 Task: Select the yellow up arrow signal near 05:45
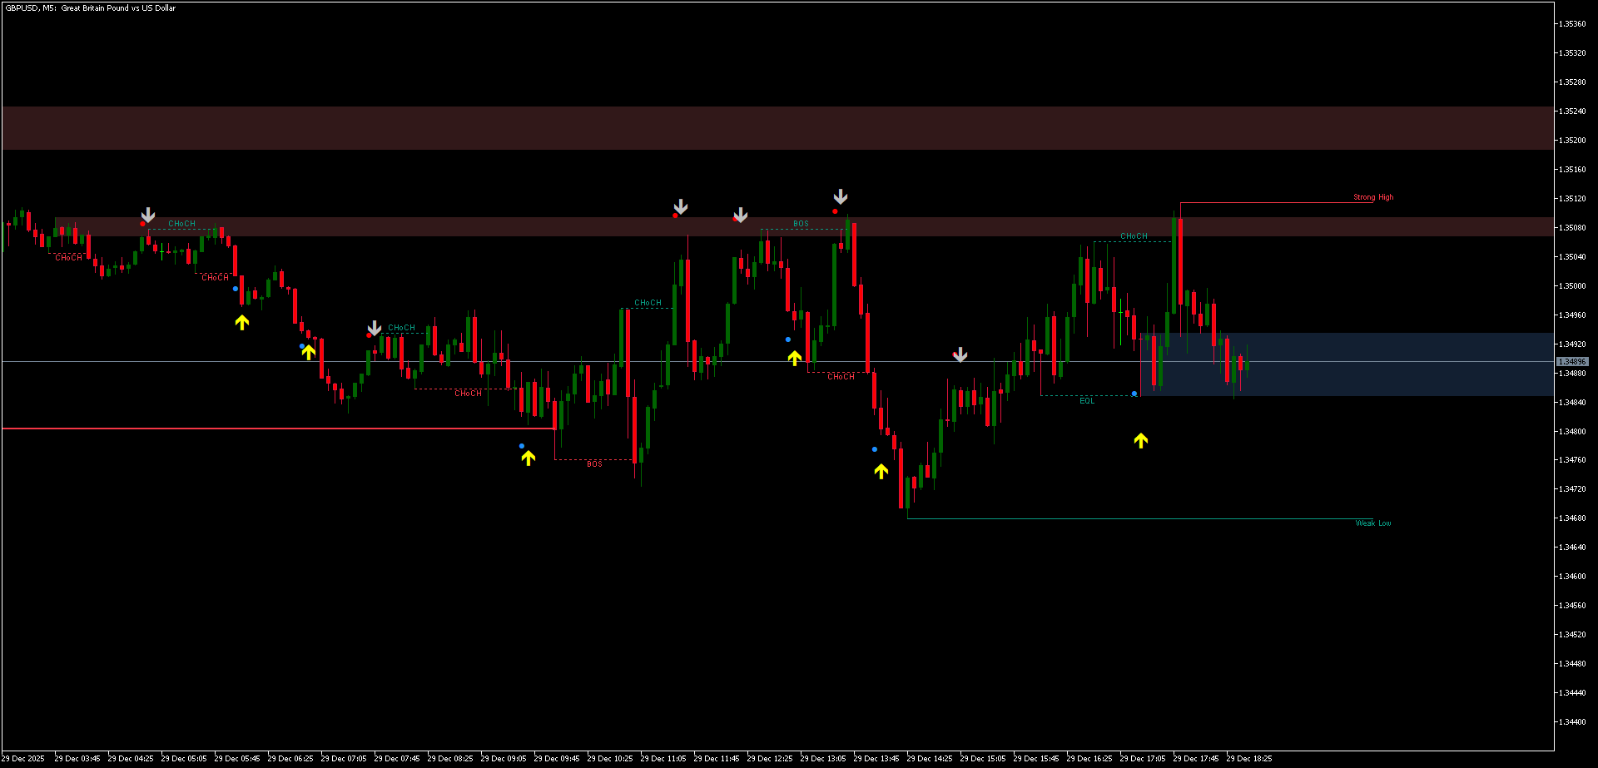pyautogui.click(x=241, y=322)
